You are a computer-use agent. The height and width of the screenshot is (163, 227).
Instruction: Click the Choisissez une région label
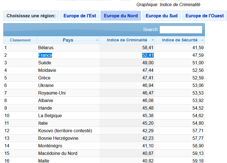pos(31,16)
